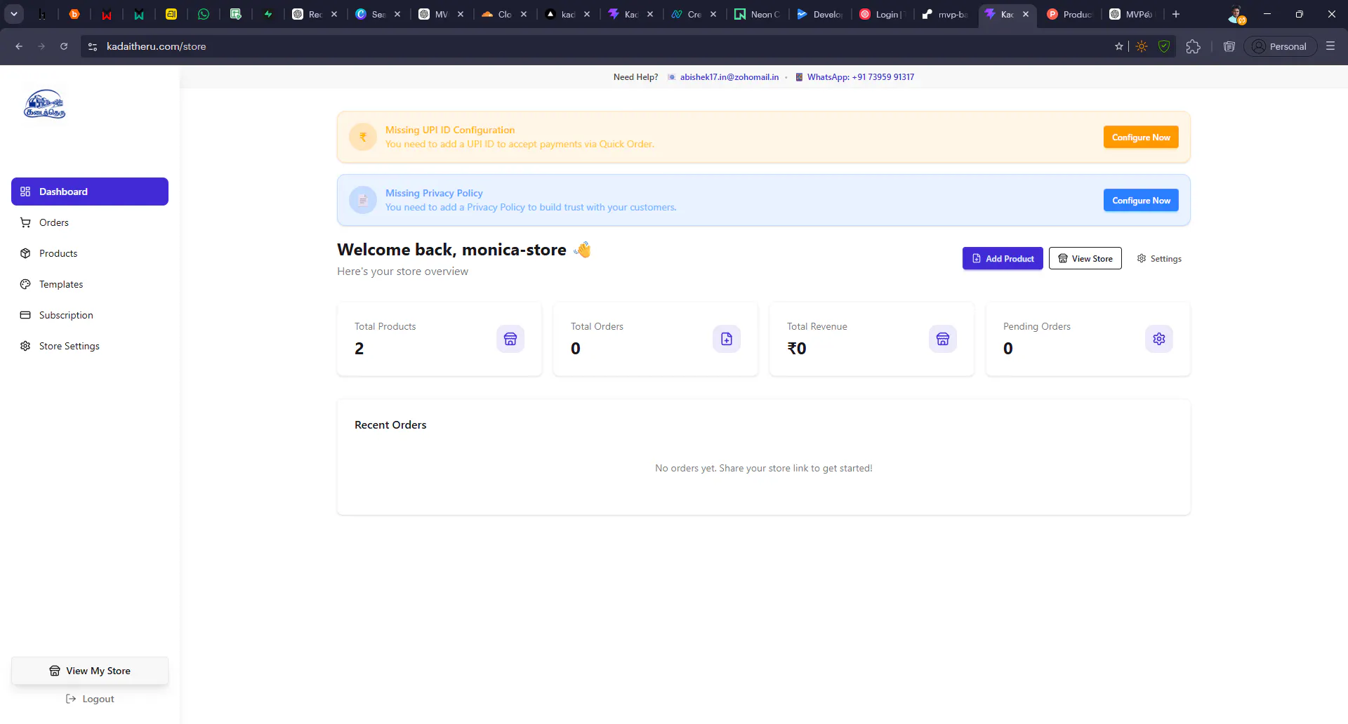Open the browser hamburger menu
This screenshot has height=724, width=1348.
click(x=1330, y=46)
